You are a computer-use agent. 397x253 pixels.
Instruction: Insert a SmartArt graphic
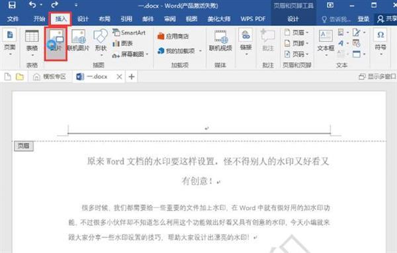click(130, 32)
